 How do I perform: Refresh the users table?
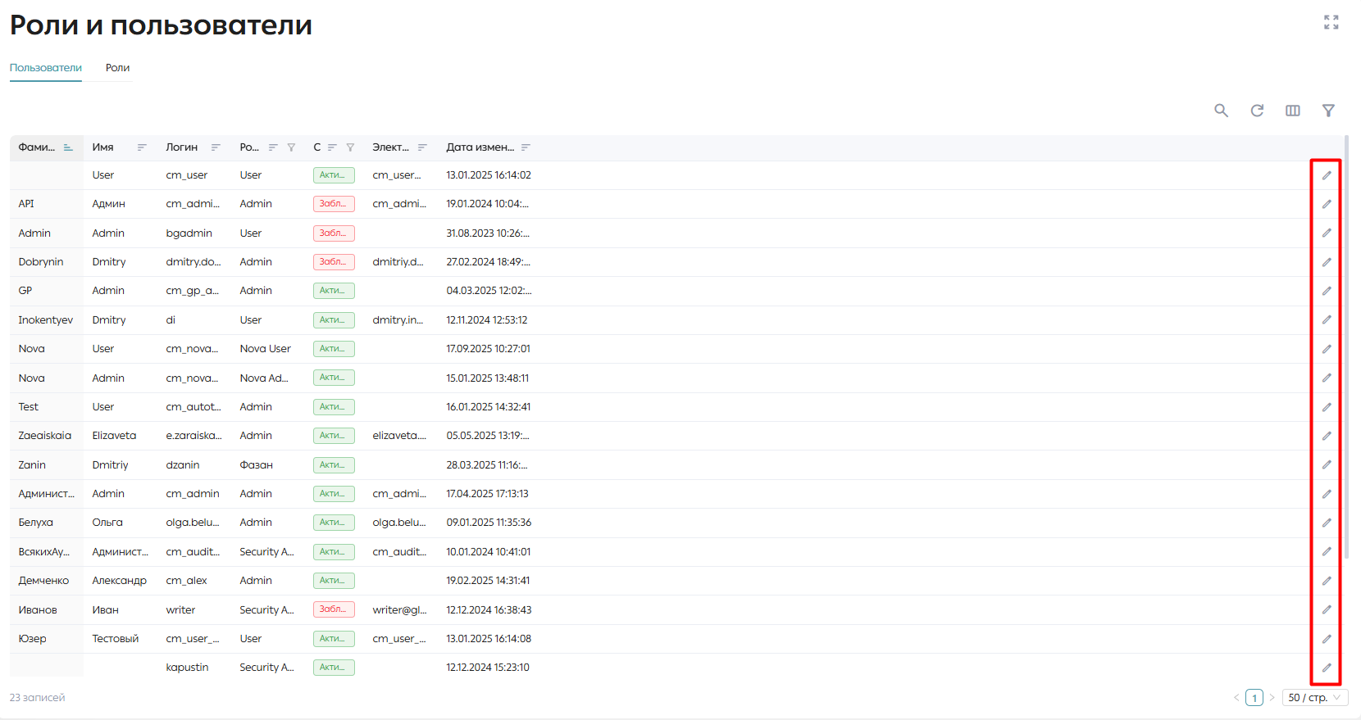coord(1257,111)
